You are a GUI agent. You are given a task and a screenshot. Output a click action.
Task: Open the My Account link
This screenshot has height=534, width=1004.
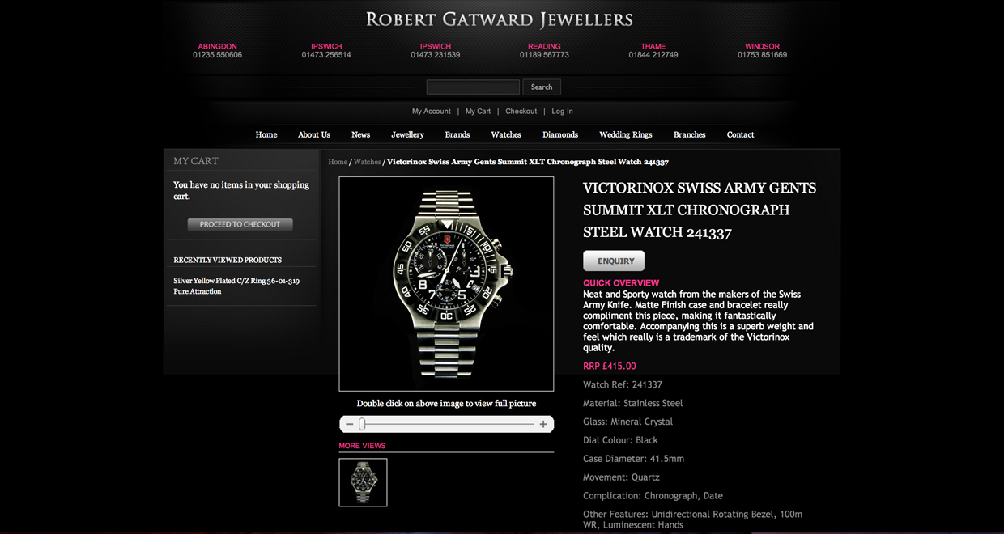[432, 112]
